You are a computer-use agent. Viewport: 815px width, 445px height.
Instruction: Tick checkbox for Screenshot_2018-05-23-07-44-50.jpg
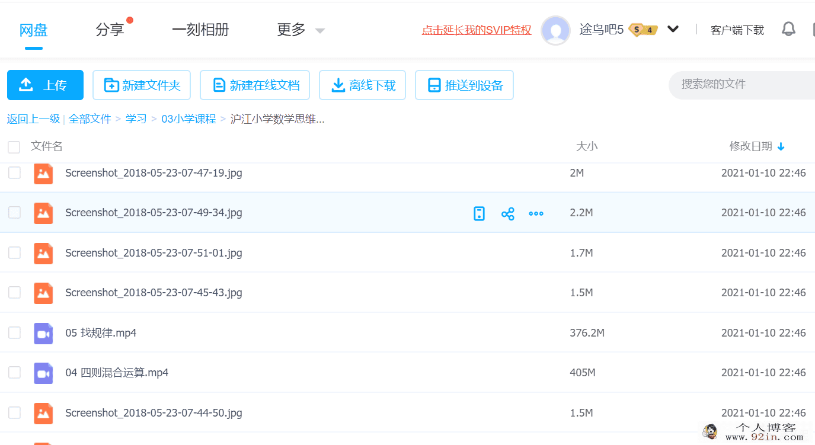coord(14,412)
